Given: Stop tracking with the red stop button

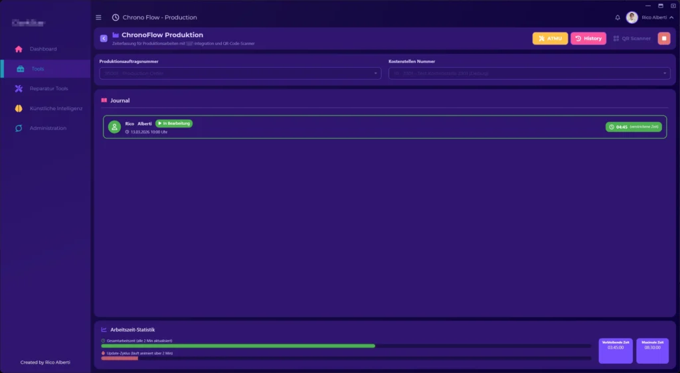Looking at the screenshot, I should point(664,38).
